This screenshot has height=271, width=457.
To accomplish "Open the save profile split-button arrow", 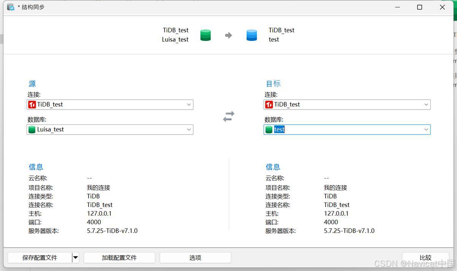I will pos(75,258).
